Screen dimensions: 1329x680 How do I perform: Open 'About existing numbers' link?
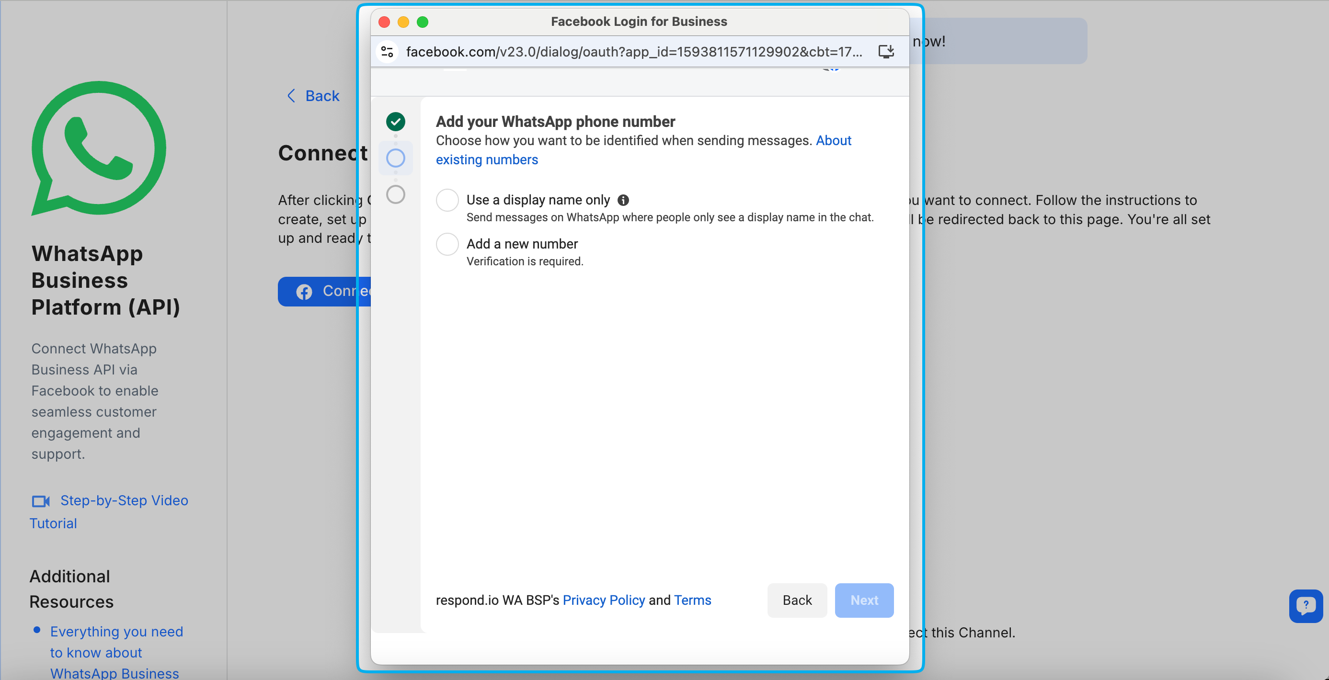click(x=486, y=160)
